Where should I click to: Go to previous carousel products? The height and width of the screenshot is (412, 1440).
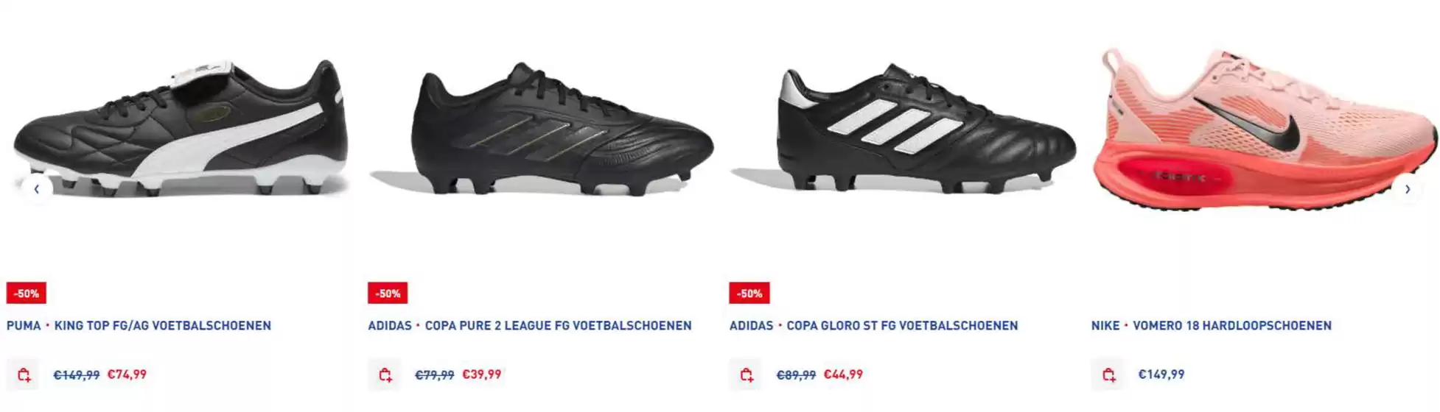(36, 189)
